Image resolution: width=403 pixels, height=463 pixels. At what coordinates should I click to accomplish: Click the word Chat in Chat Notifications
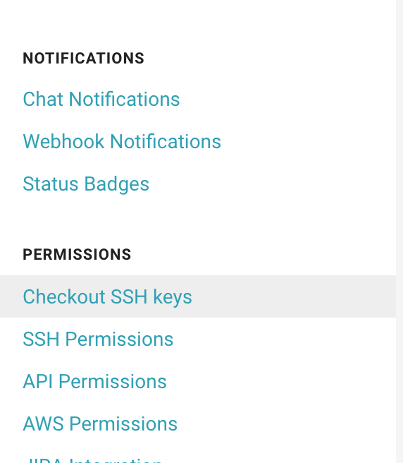tap(43, 99)
